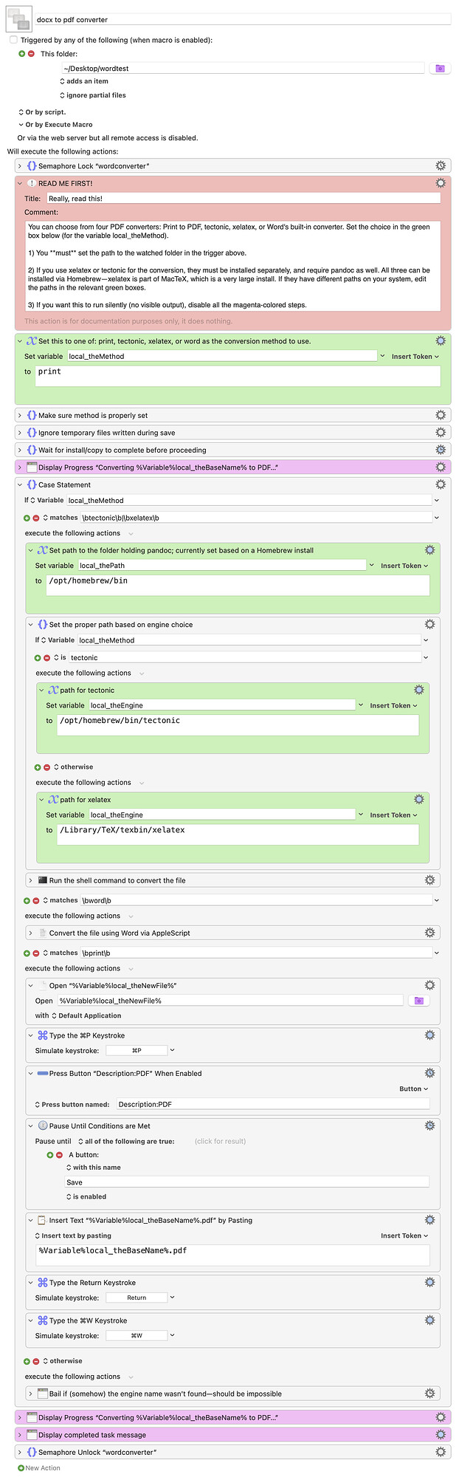This screenshot has height=1477, width=456.
Task: Click the 'click for result' link
Action: [x=220, y=1141]
